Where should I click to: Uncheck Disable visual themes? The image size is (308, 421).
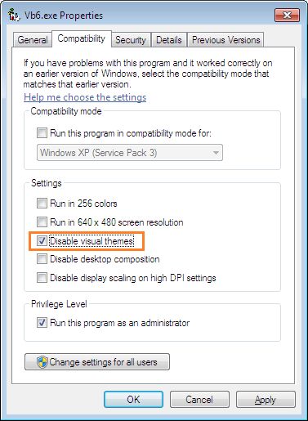(x=42, y=241)
